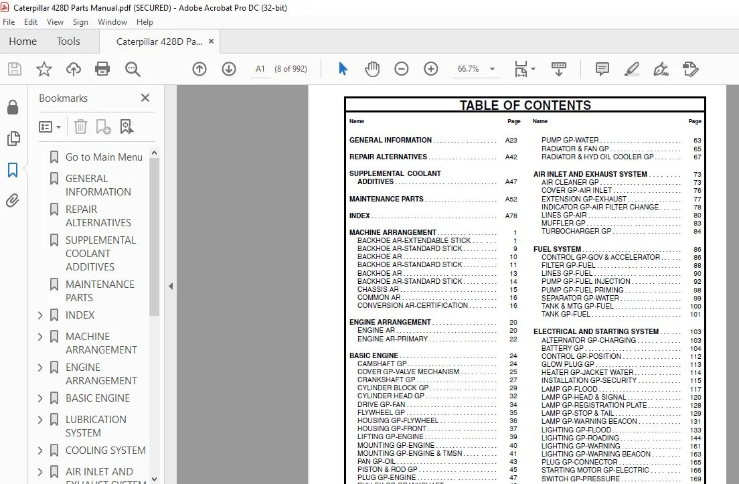
Task: Click TURBOCHARGER GP contents entry
Action: click(x=576, y=231)
